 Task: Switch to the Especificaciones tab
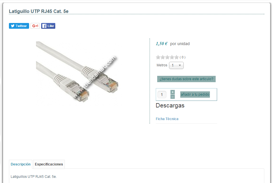(49, 164)
